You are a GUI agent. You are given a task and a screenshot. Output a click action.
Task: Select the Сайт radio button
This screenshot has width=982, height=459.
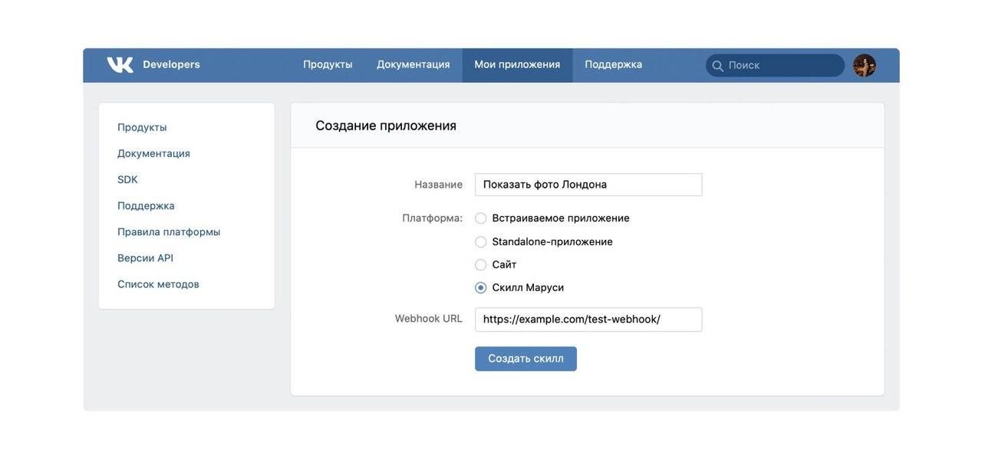coord(481,265)
